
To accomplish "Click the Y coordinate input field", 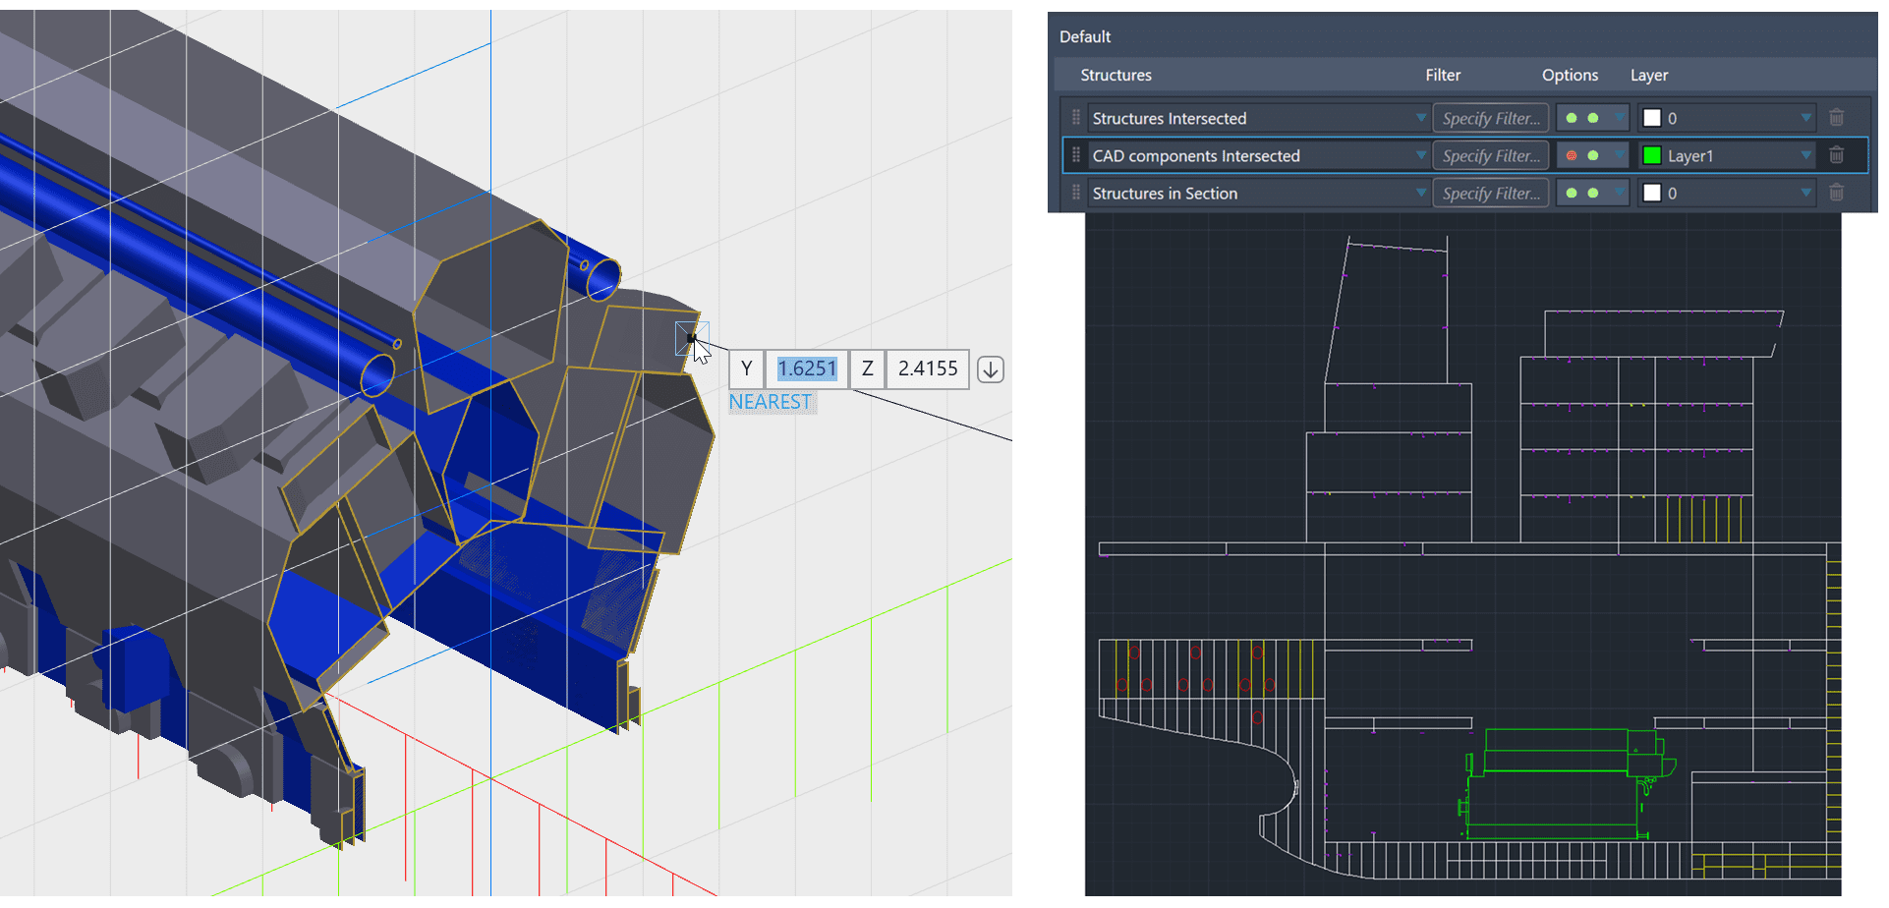I will (x=807, y=369).
